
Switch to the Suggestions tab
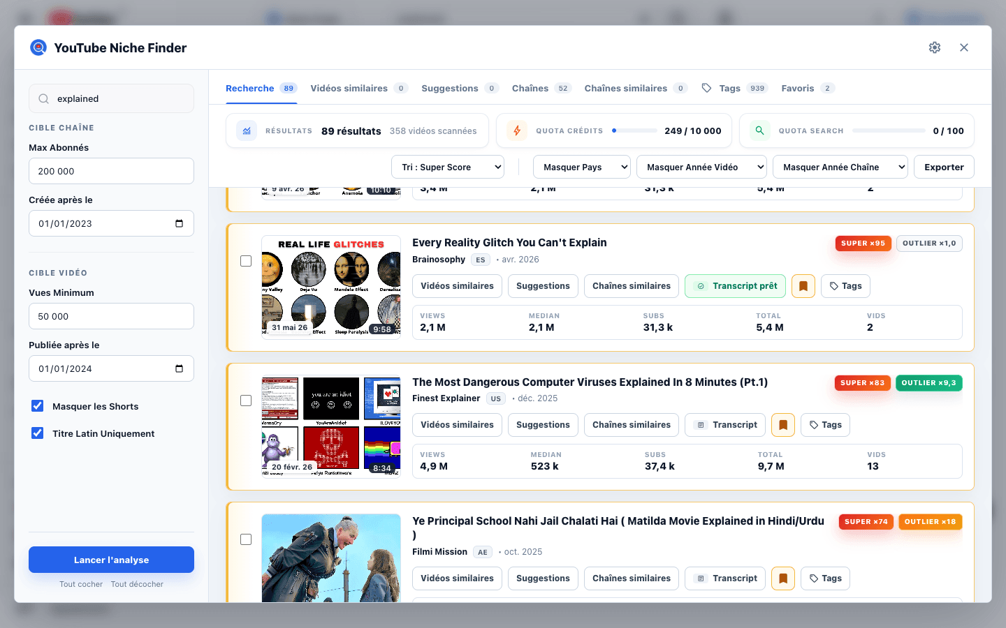460,89
